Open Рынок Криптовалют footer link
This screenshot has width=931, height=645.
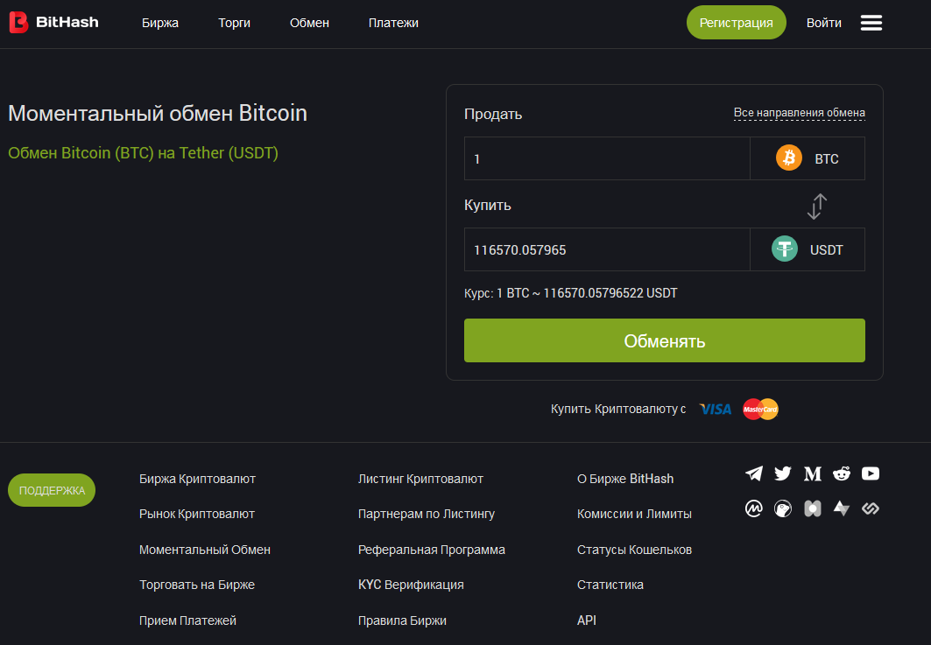tap(196, 514)
